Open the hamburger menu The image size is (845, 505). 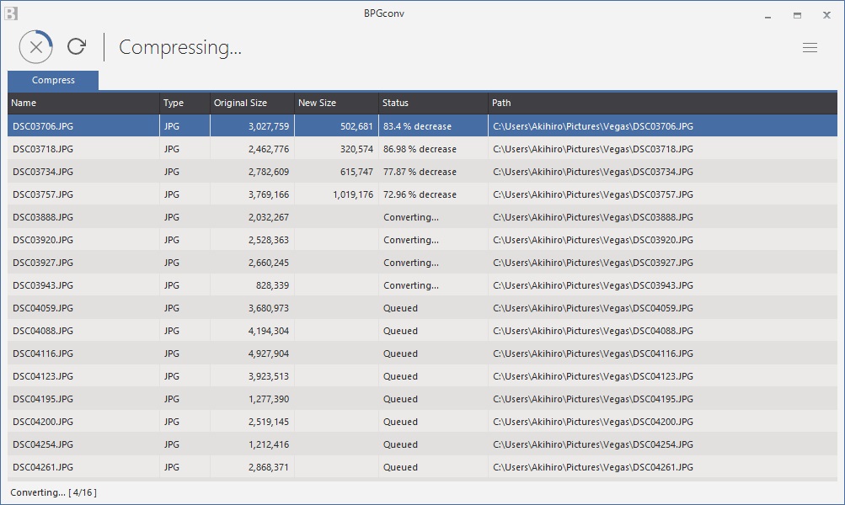[x=810, y=48]
